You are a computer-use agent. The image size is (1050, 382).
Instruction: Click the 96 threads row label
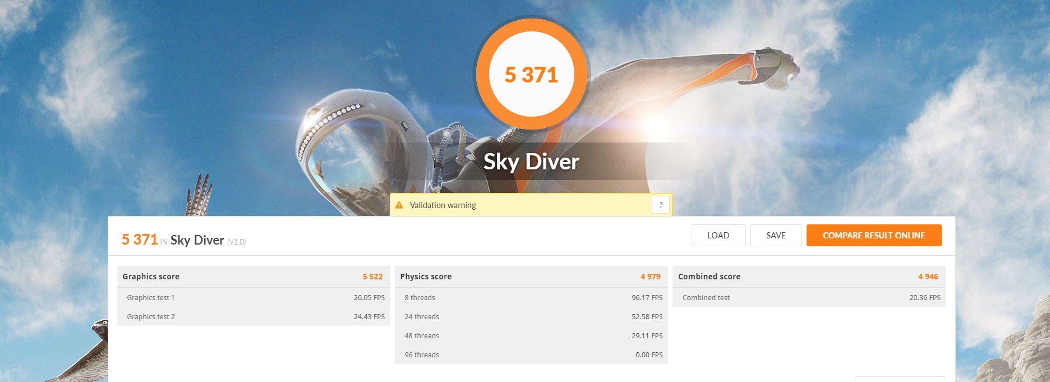422,355
